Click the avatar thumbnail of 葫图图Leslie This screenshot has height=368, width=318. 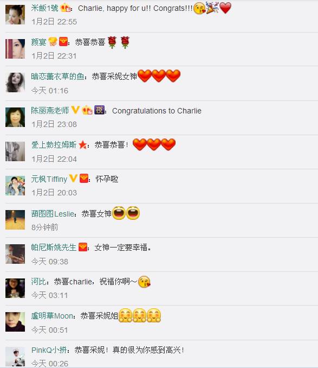tap(15, 220)
